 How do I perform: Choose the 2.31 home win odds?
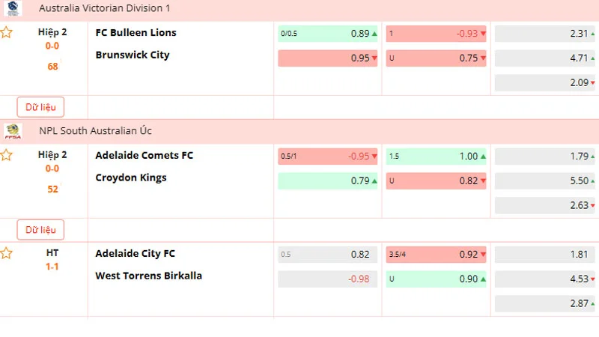[545, 34]
